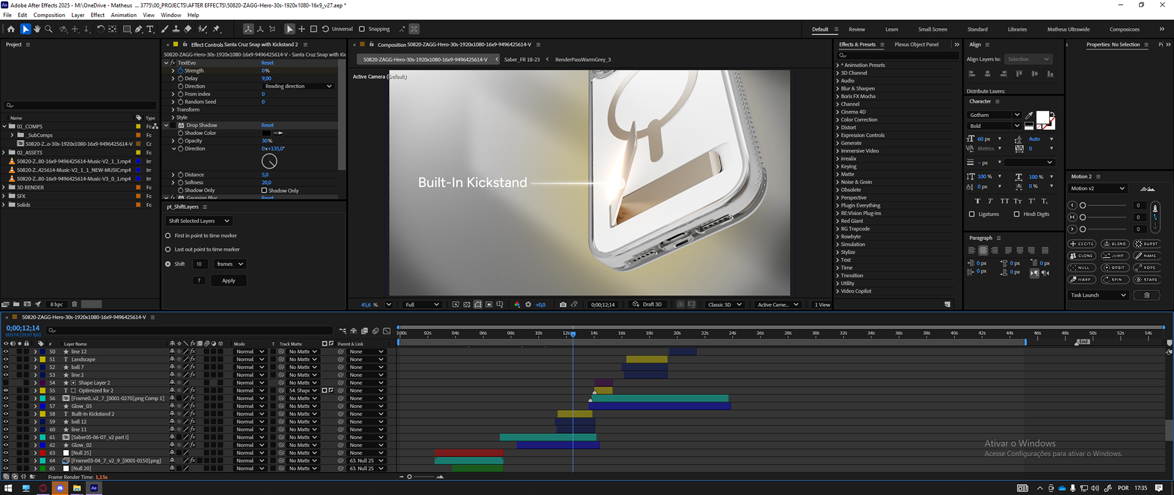Viewport: 1174px width, 495px height.
Task: Click the Shadow Color swatch
Action: click(x=266, y=133)
